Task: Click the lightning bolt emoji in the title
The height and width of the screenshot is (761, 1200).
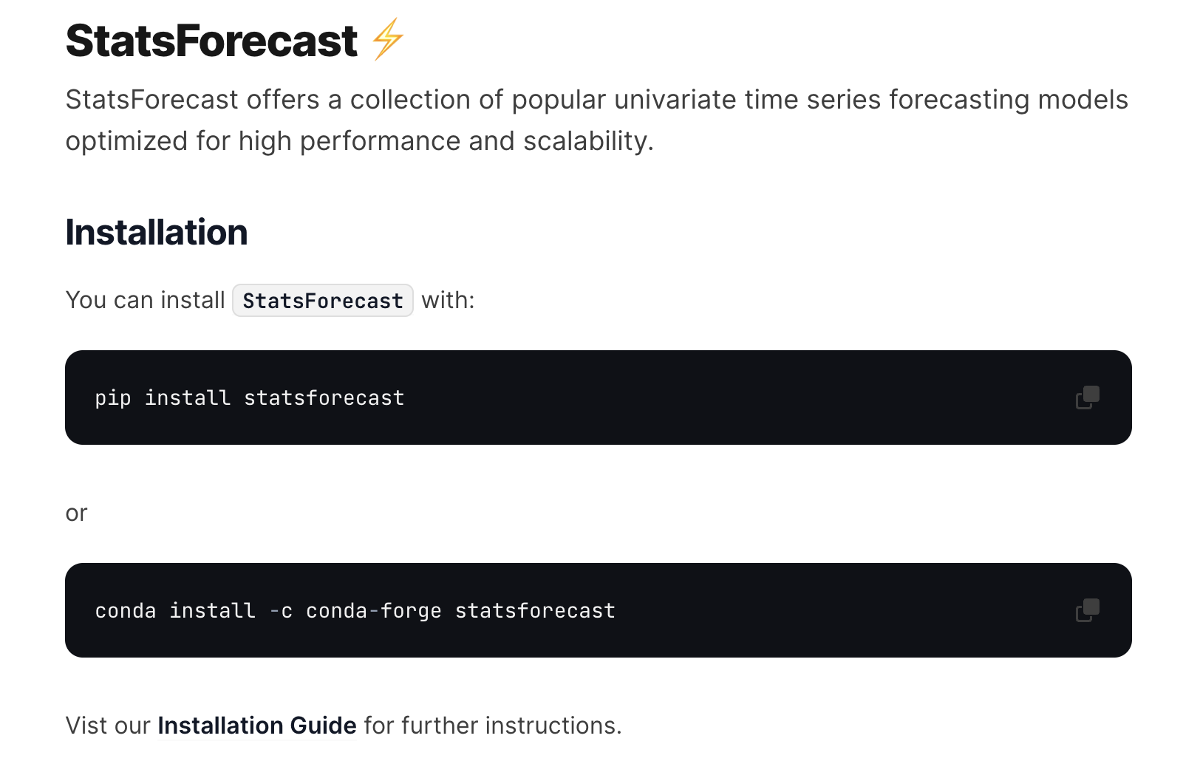Action: (386, 40)
